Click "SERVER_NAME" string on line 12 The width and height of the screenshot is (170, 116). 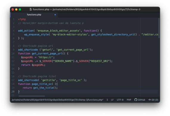click(x=63, y=61)
